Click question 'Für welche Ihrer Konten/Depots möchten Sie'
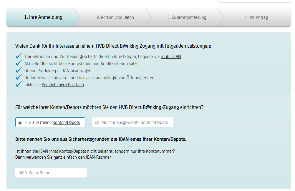The image size is (295, 191). [x=109, y=107]
